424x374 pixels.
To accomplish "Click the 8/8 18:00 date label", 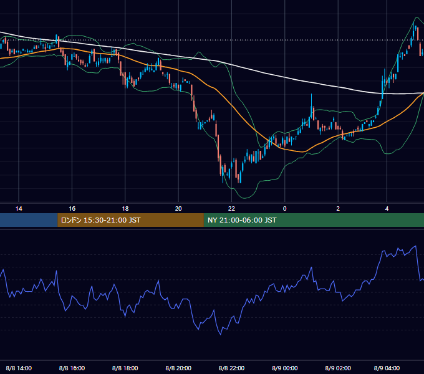I will [125, 368].
